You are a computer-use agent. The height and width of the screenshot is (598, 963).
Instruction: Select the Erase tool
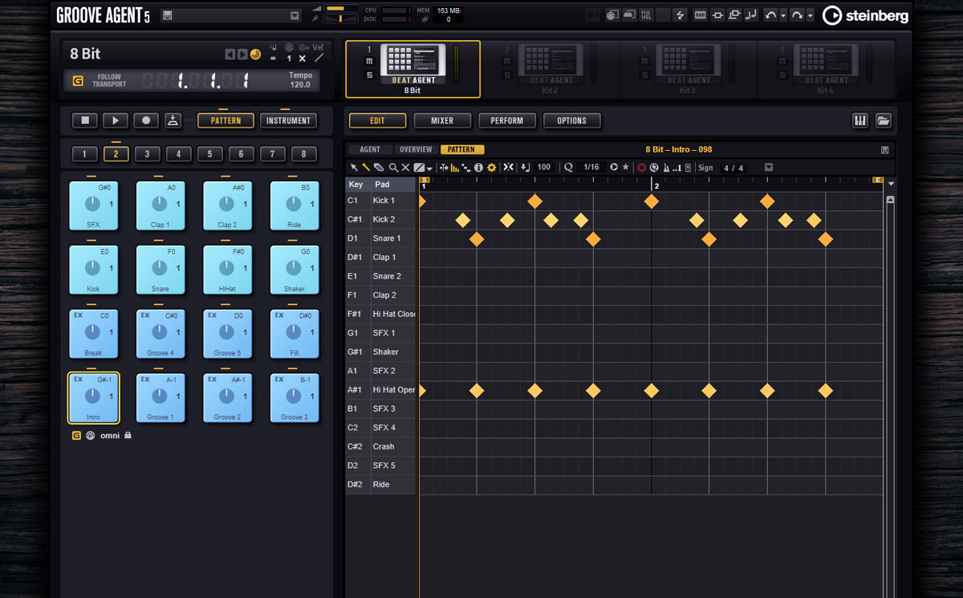coord(379,167)
